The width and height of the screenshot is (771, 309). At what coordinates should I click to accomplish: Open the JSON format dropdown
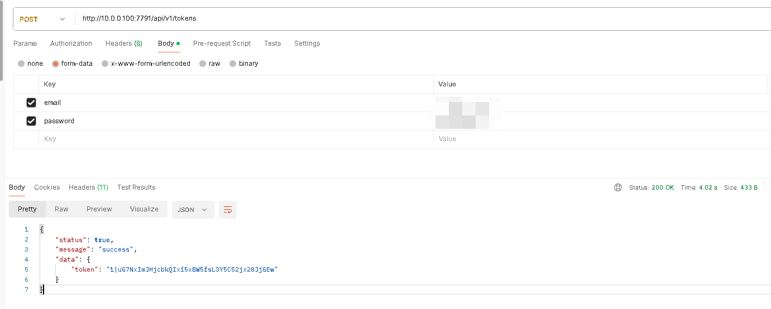pyautogui.click(x=193, y=210)
